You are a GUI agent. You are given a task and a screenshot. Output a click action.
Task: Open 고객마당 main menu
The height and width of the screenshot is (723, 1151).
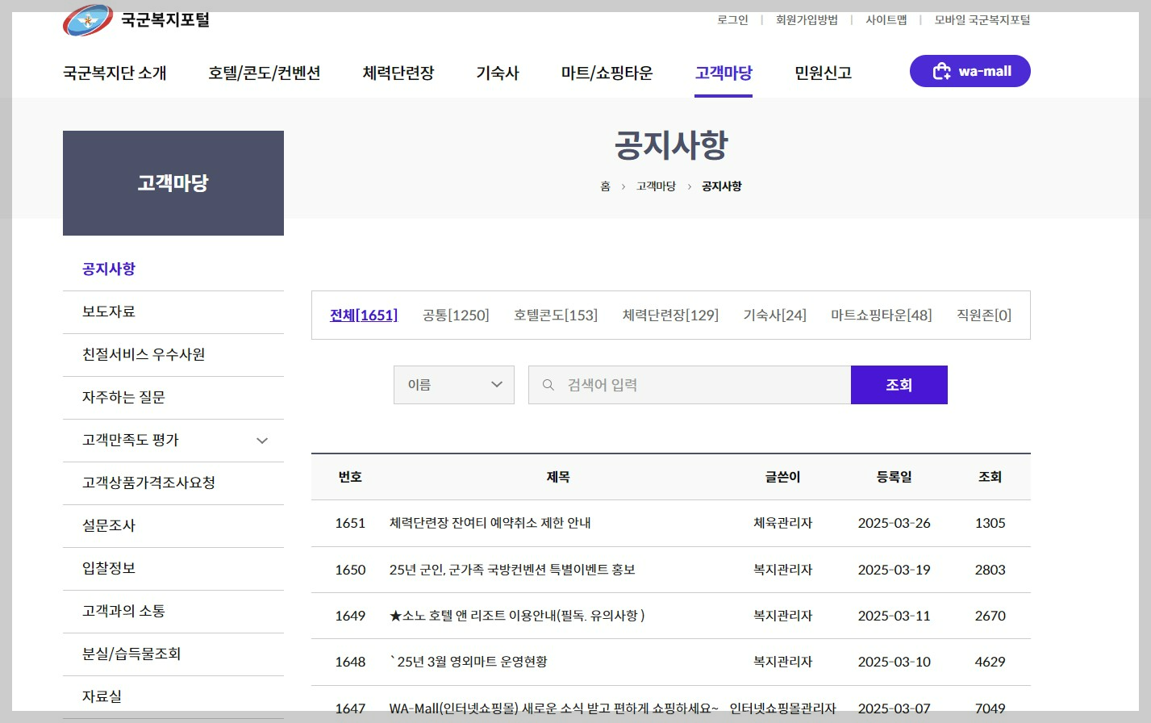[724, 73]
